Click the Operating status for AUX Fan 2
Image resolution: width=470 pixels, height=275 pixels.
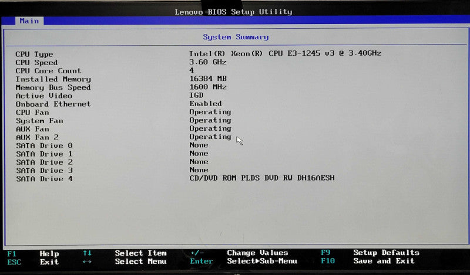[210, 137]
